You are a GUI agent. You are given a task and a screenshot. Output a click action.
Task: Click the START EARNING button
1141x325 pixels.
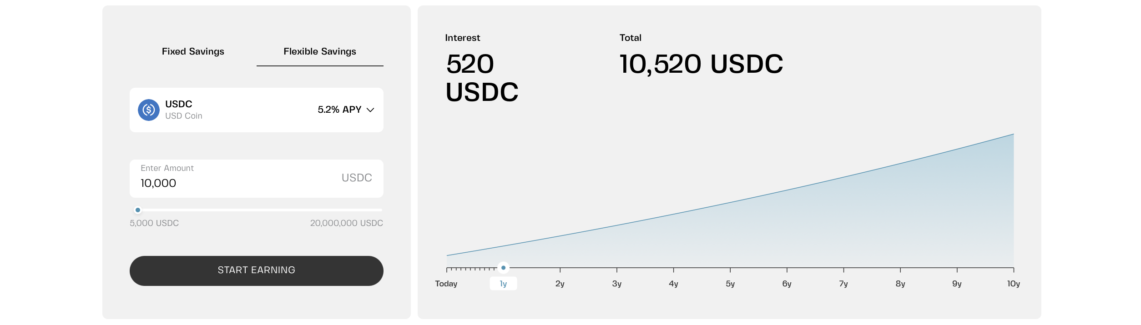coord(257,271)
